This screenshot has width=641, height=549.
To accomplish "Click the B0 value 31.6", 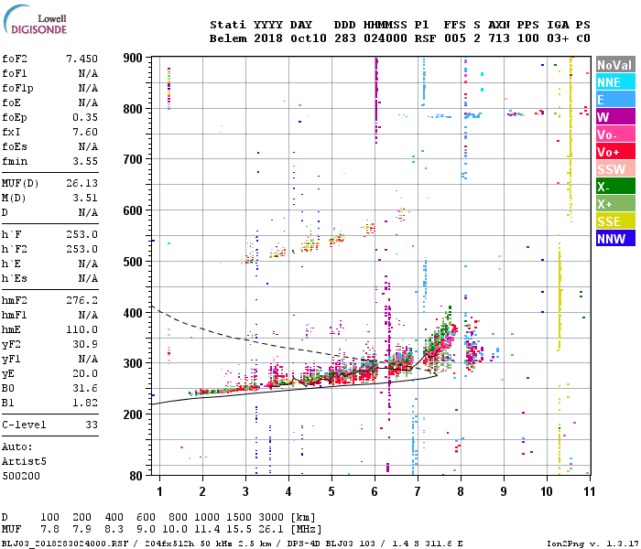I will [x=85, y=388].
